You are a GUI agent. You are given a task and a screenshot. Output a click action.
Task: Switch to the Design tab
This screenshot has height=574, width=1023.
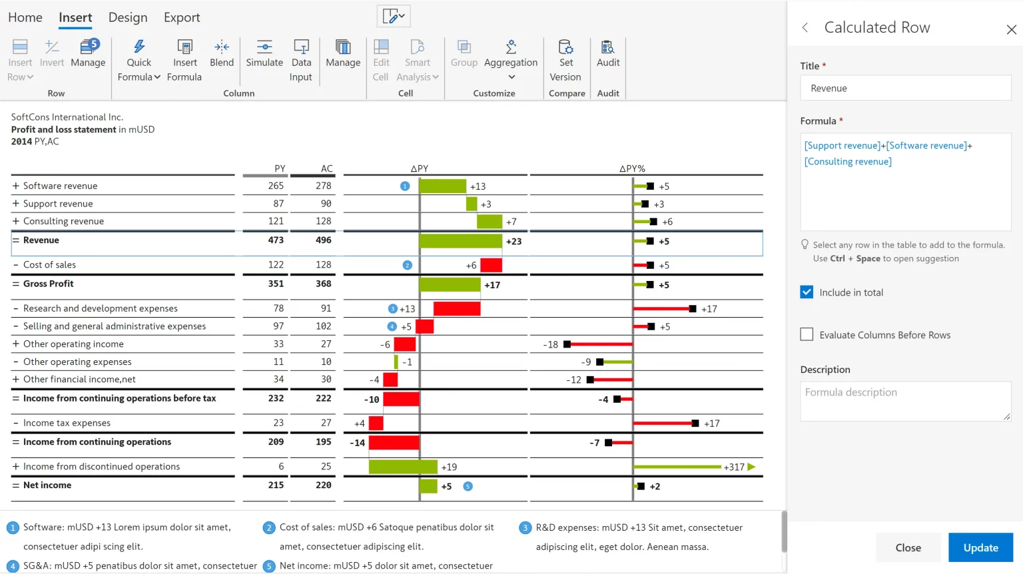tap(128, 17)
